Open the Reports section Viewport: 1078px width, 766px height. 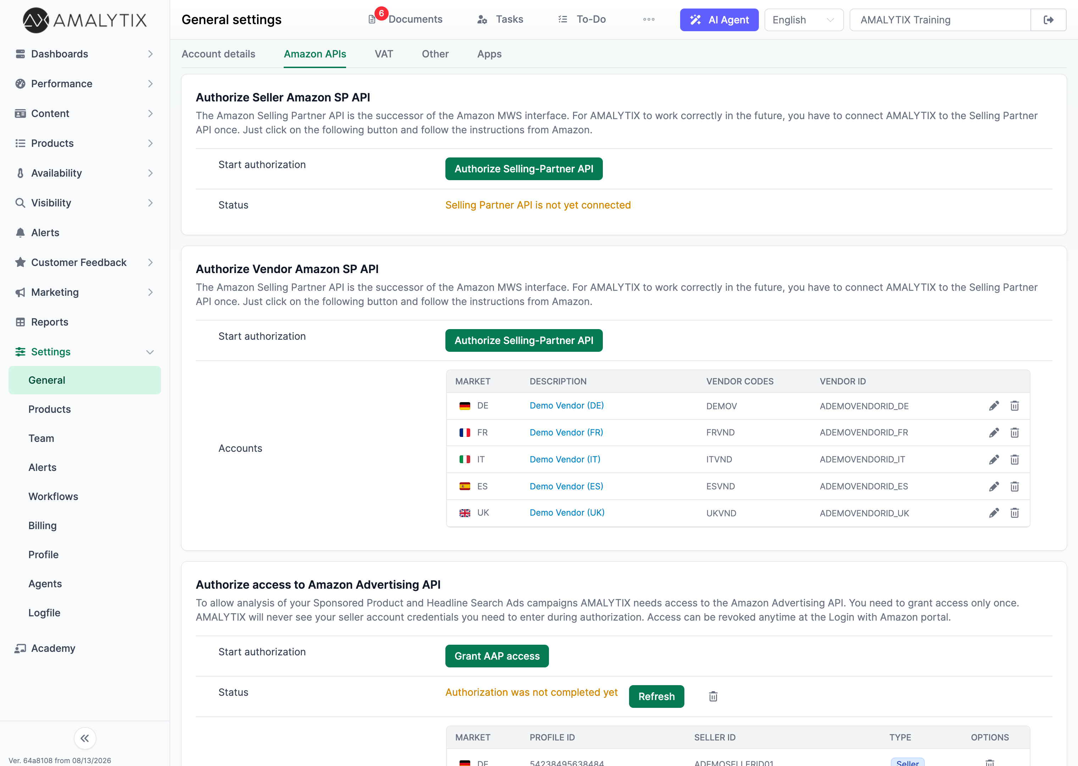click(x=85, y=322)
